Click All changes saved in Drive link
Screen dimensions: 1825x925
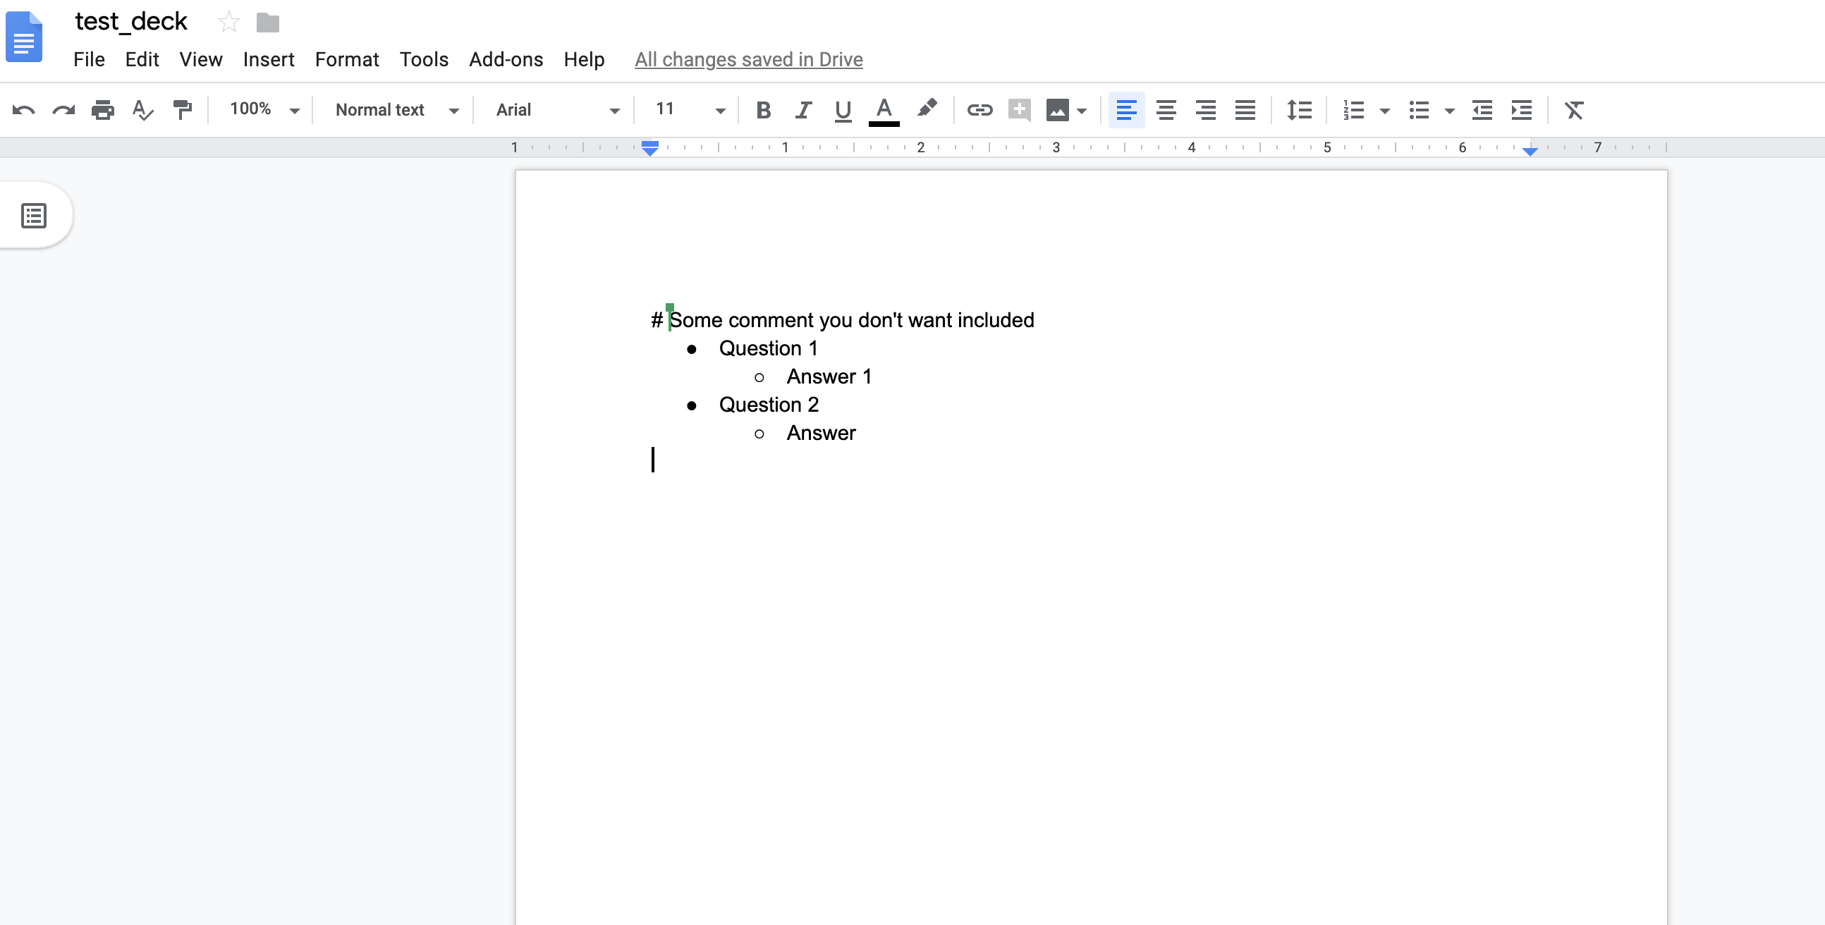(748, 59)
